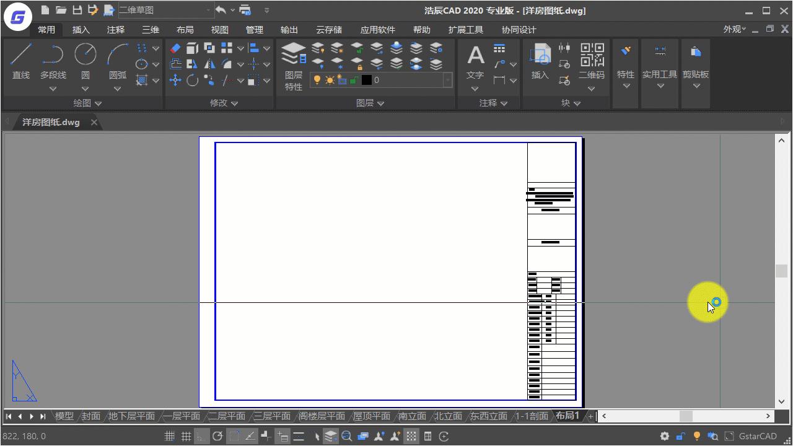
Task: Click the Eraser icon in 修改 panel
Action: point(175,48)
